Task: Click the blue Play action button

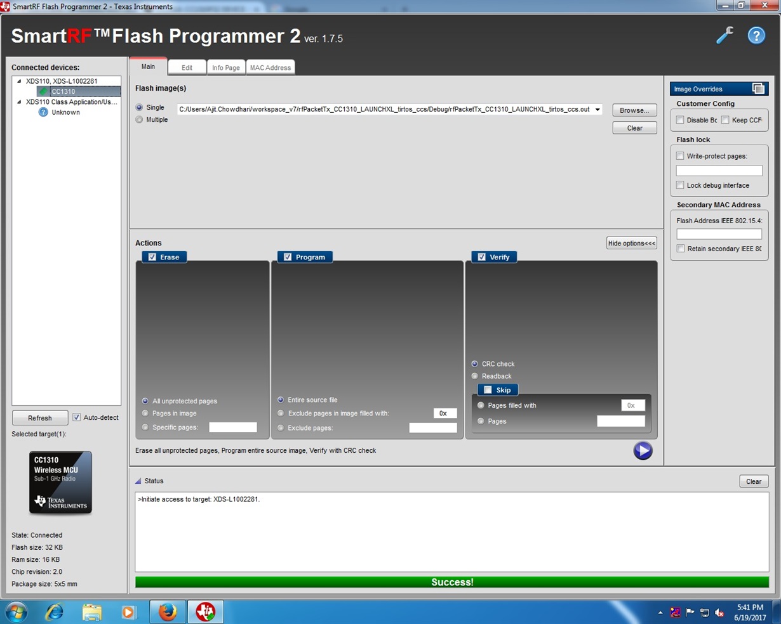Action: tap(643, 450)
